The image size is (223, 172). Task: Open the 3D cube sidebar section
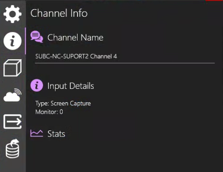(x=12, y=68)
